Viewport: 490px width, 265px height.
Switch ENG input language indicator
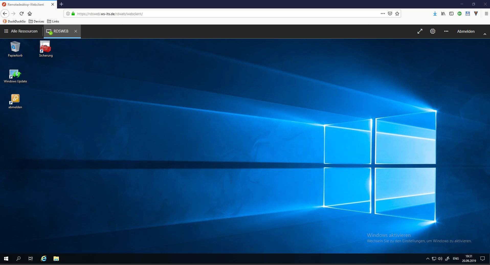click(x=456, y=259)
